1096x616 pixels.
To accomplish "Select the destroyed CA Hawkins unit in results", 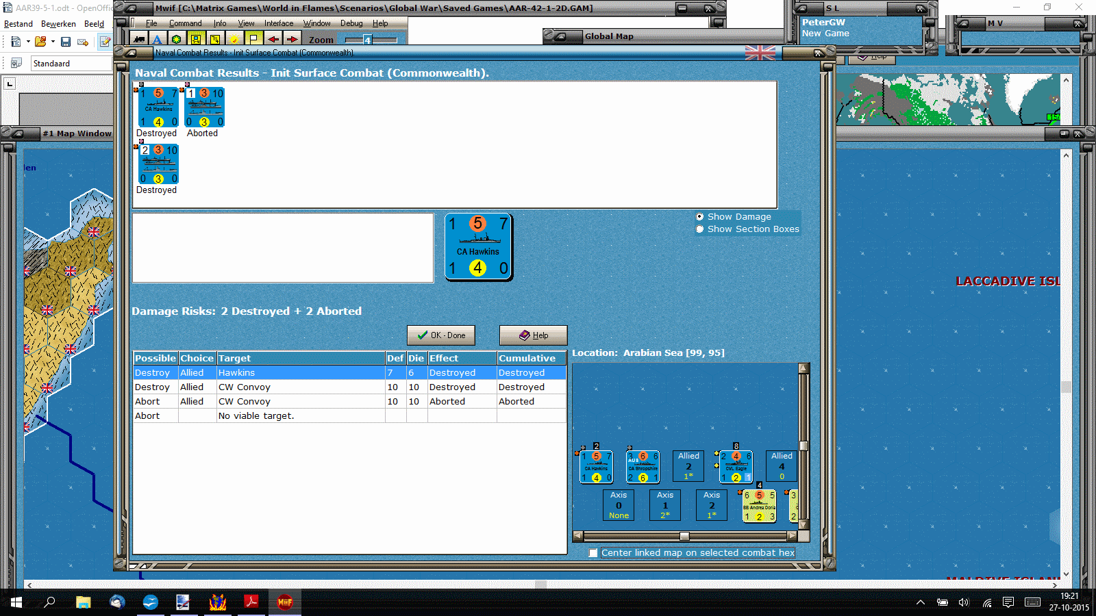I will [158, 107].
